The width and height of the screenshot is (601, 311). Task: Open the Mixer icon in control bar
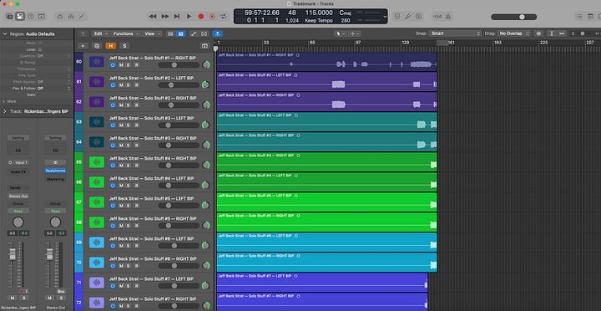pos(71,17)
